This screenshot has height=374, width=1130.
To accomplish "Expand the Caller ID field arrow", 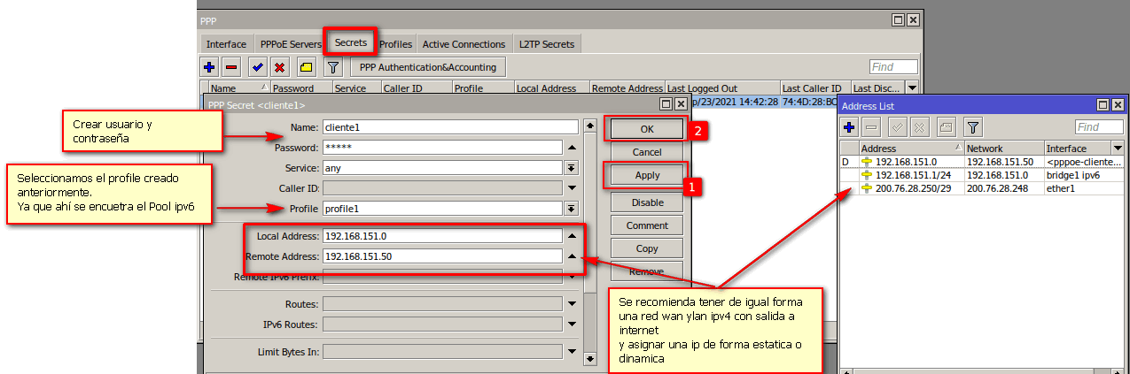I will click(x=572, y=188).
